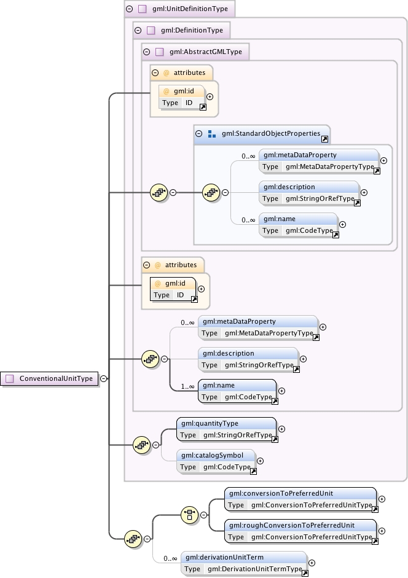Screen dimensions: 408x578
Task: Select gml:catalogSymbol element box
Action: point(216,461)
